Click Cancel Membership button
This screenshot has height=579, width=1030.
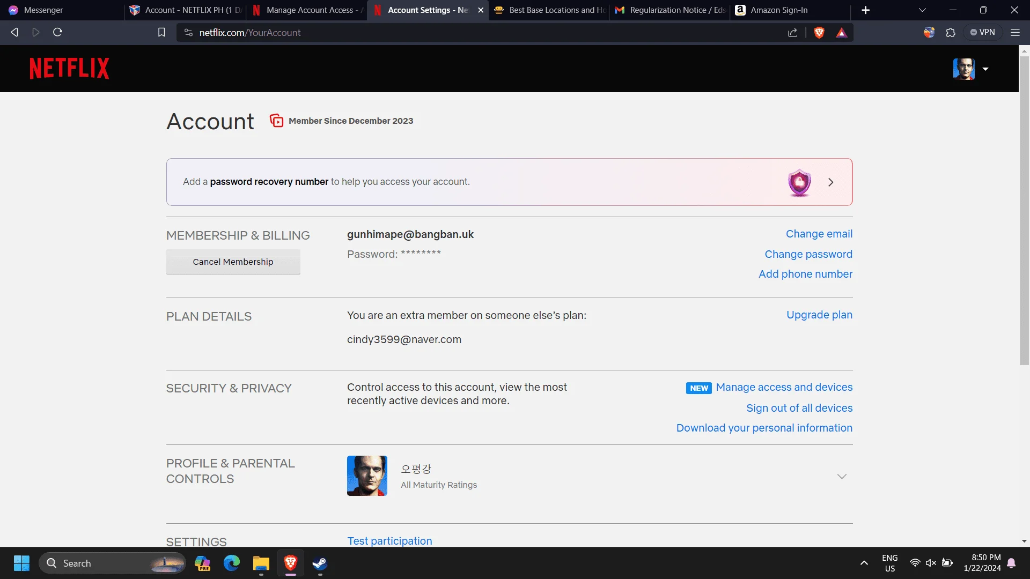pyautogui.click(x=233, y=262)
